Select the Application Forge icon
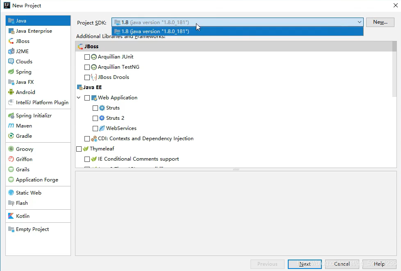The width and height of the screenshot is (401, 271). coord(11,179)
